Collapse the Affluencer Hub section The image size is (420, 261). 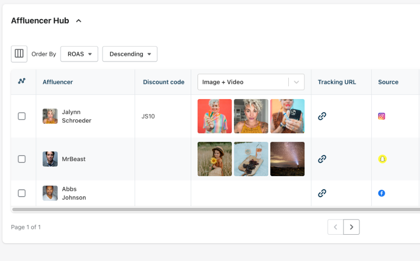click(79, 21)
